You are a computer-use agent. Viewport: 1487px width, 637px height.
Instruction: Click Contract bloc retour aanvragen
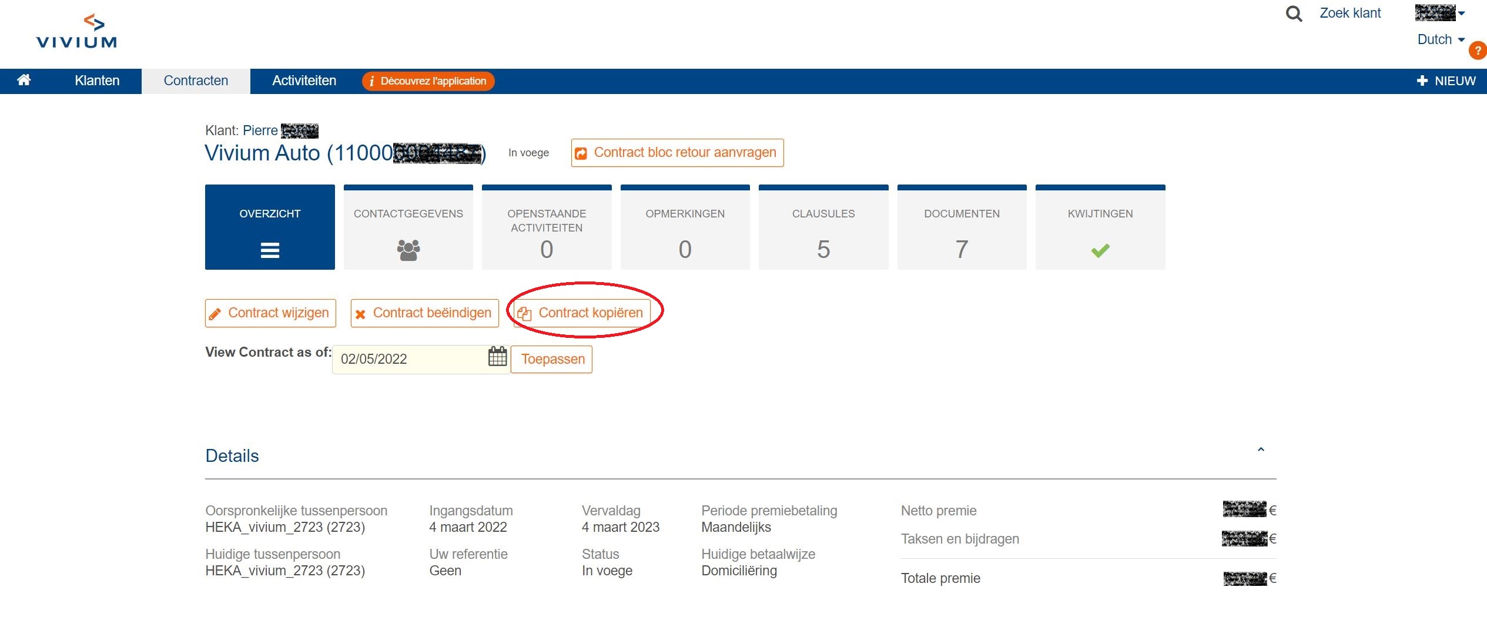click(x=677, y=153)
